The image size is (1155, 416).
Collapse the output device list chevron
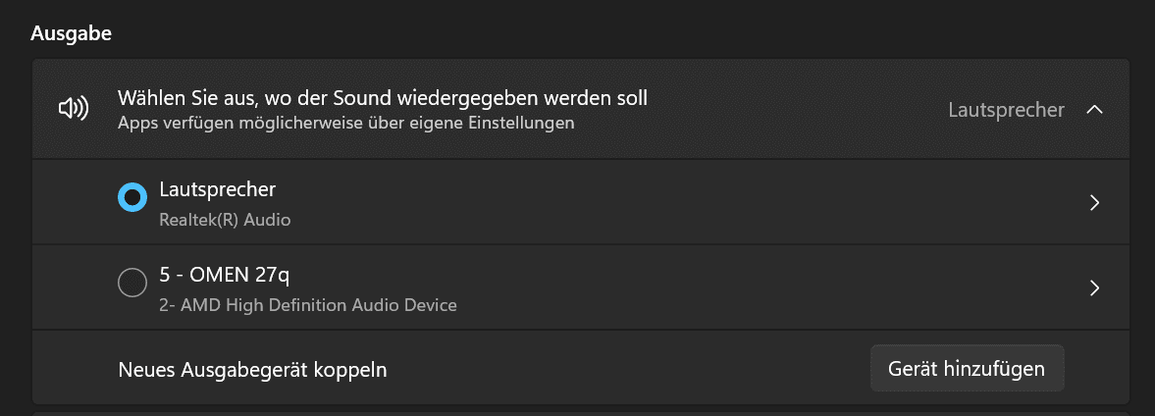1095,110
